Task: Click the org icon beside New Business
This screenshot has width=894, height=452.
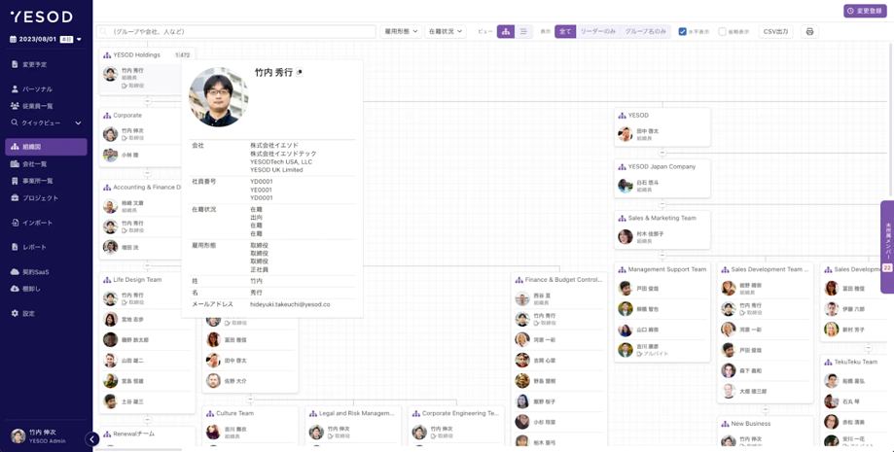Action: 726,424
